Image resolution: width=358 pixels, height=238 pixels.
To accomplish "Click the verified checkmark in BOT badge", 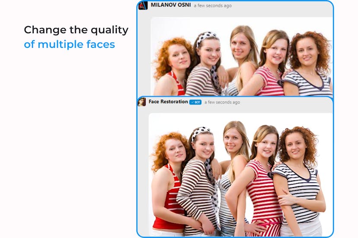I will [x=192, y=102].
